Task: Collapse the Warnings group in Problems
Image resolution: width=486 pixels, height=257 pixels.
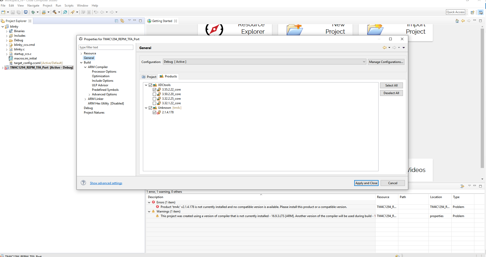Action: [x=149, y=211]
